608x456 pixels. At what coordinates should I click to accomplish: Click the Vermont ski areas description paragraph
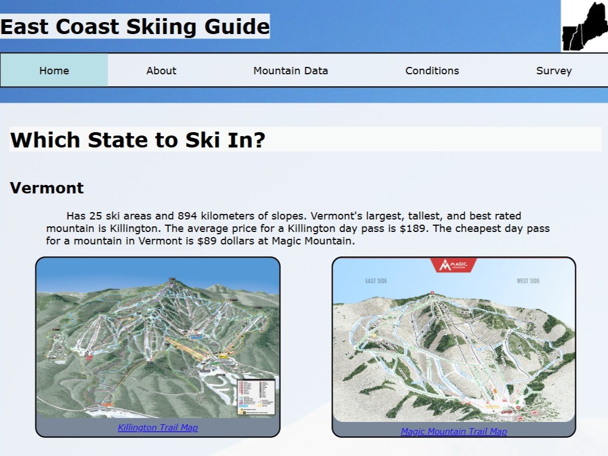click(298, 228)
